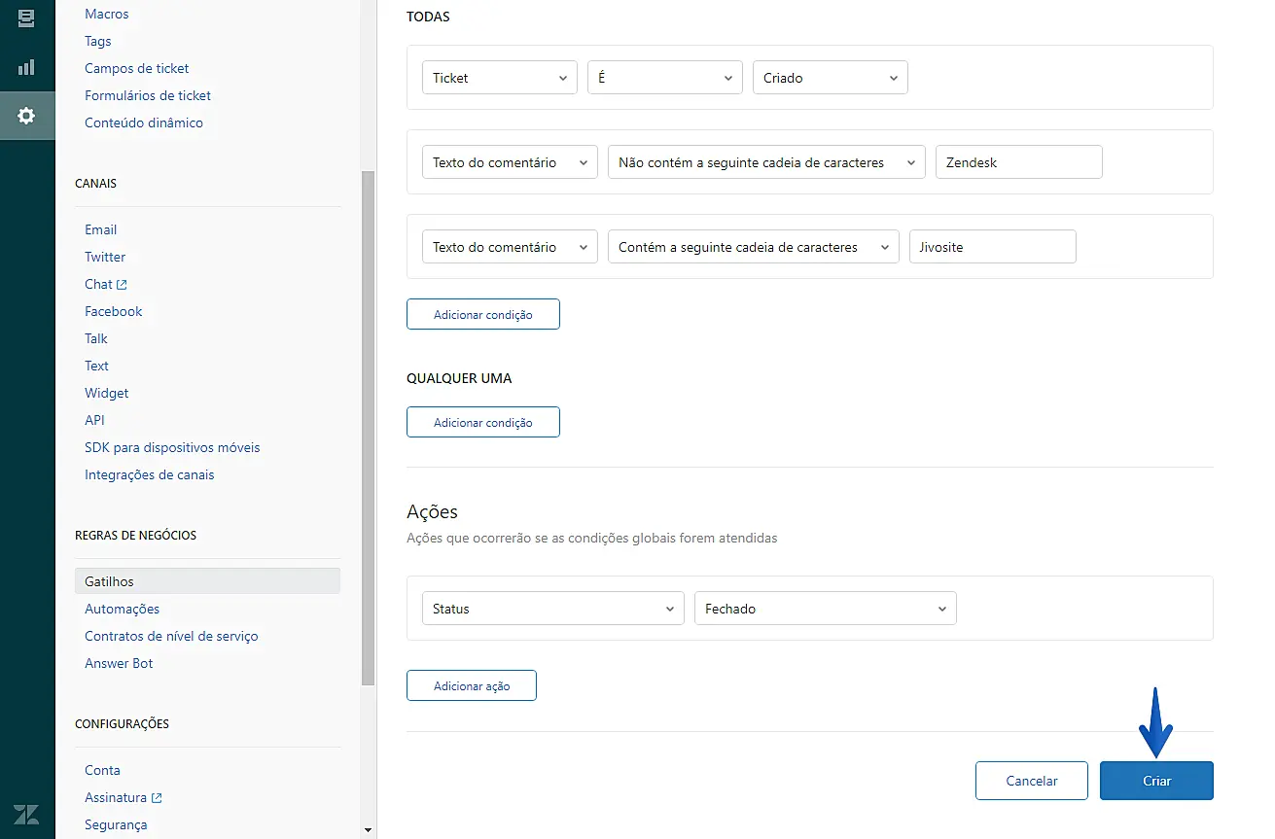Open the Fechado value dropdown

tap(825, 609)
